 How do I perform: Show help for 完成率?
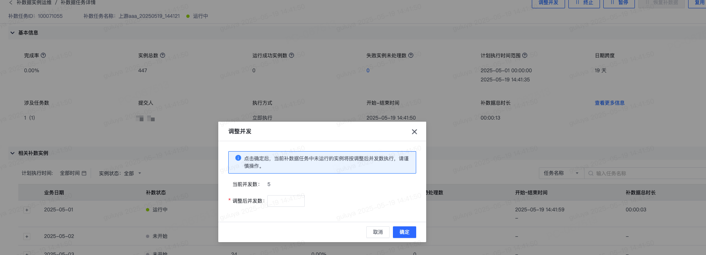coord(43,55)
